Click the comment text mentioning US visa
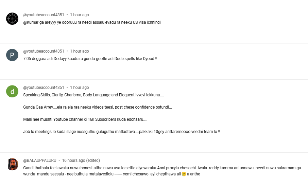 [92, 22]
